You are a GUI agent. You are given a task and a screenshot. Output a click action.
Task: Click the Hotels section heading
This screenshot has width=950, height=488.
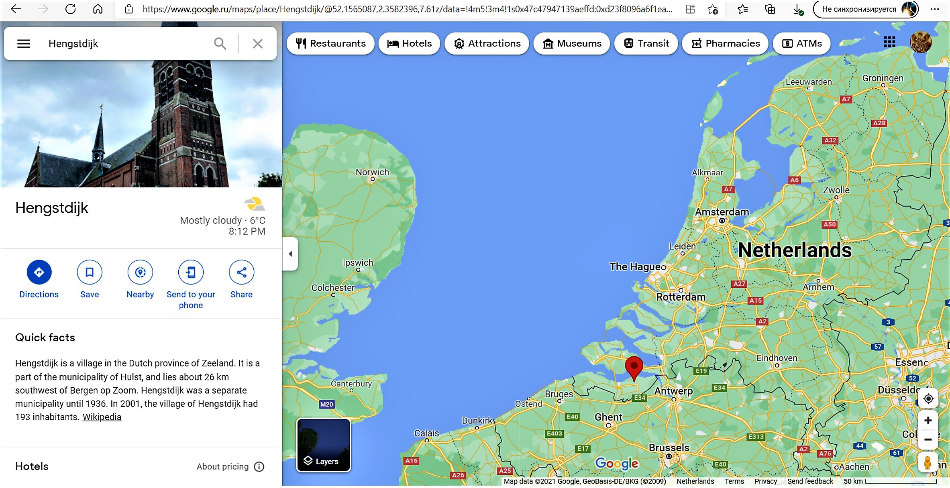click(x=32, y=466)
